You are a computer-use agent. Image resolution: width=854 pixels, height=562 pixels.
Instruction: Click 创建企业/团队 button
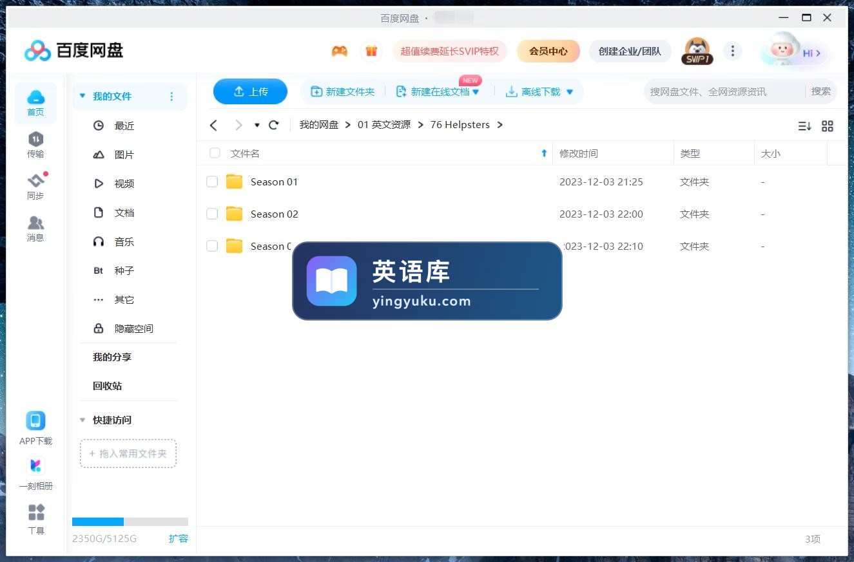point(630,51)
